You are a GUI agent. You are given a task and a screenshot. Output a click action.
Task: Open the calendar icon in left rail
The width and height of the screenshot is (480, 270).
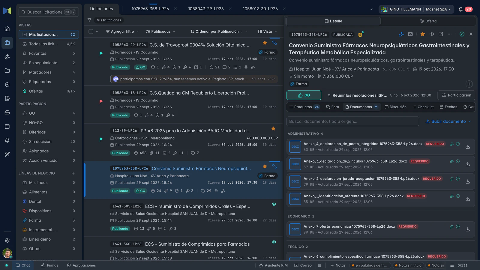point(7,126)
